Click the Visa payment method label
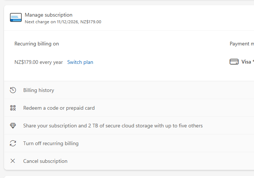254x178 pixels. click(247, 62)
